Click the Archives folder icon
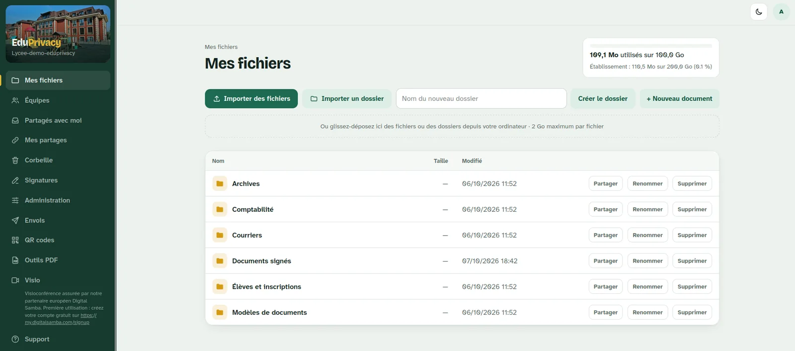Image resolution: width=795 pixels, height=351 pixels. [220, 183]
